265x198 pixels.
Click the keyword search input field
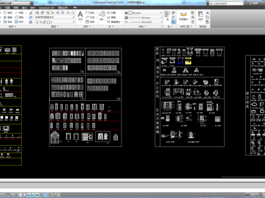point(226,3)
